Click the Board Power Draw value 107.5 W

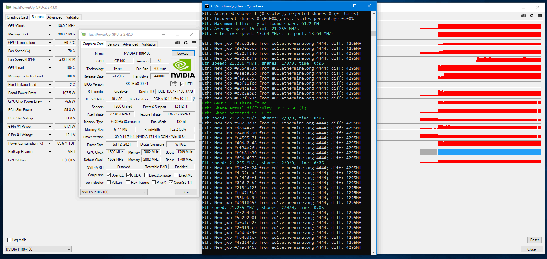click(65, 93)
